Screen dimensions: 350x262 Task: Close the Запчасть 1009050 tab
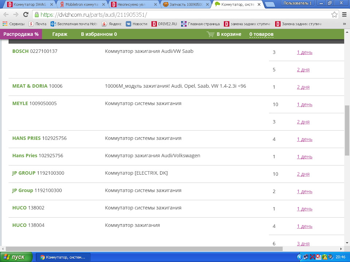pos(207,4)
